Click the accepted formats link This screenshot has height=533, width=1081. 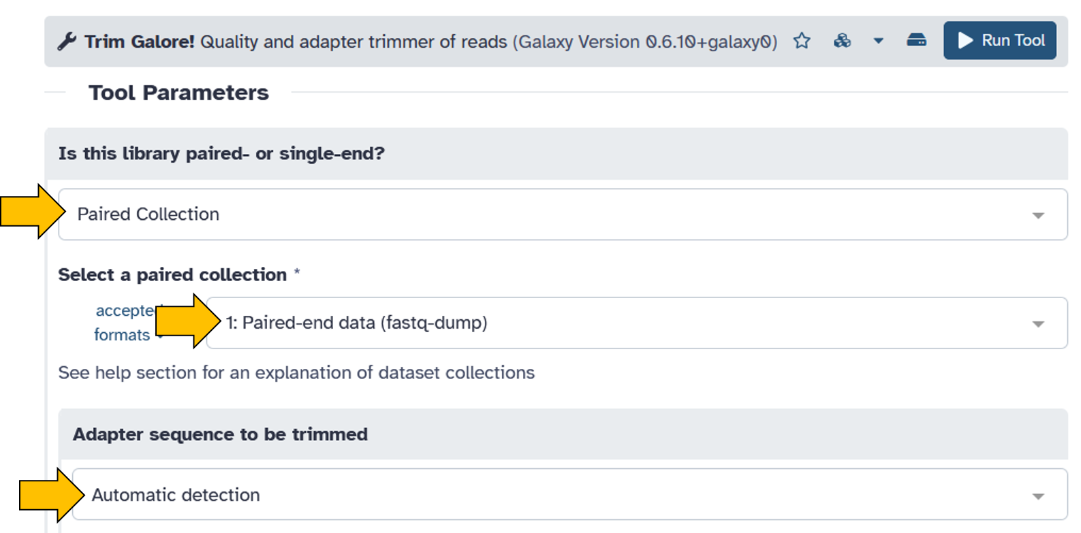click(x=123, y=323)
